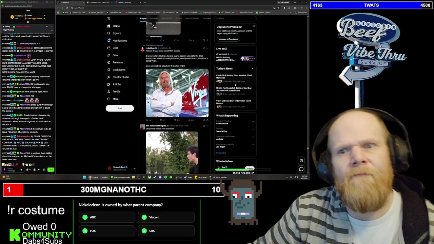Open the Richard Branson Virgin photo
The image size is (434, 244).
point(177,93)
